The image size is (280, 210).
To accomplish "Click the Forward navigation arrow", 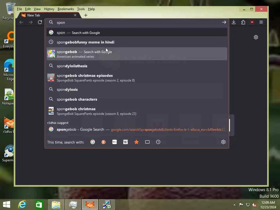I will point(31,22).
